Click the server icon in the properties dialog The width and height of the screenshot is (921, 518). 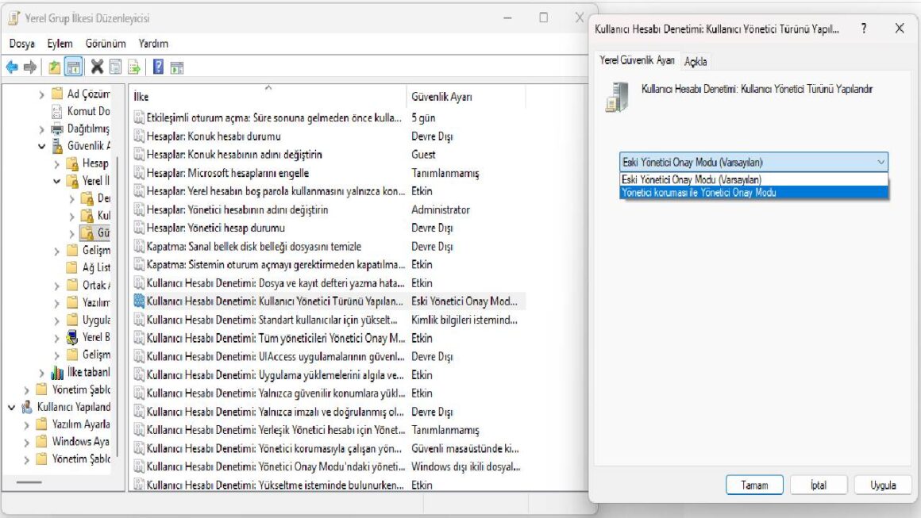pos(618,97)
